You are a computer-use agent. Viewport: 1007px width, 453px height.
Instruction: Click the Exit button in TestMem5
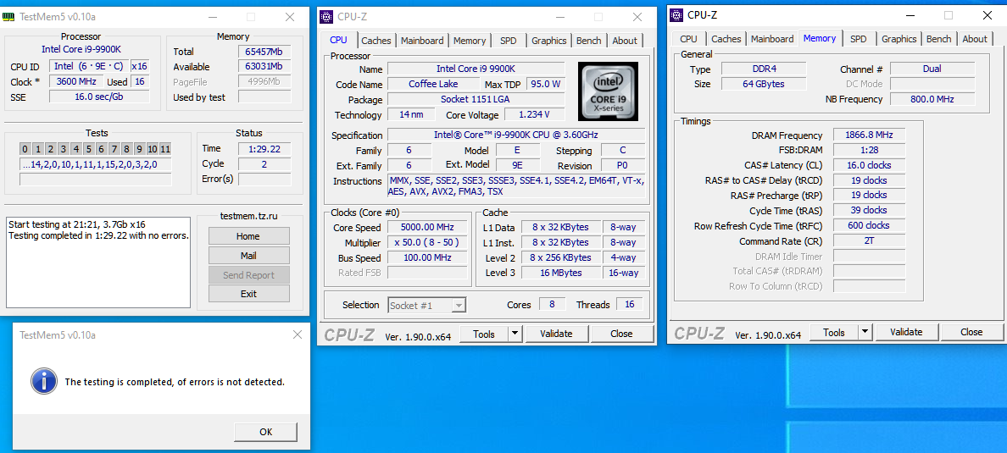coord(248,294)
